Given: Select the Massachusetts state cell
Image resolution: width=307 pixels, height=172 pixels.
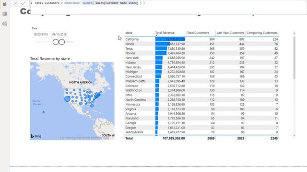Looking at the screenshot, I should (x=135, y=81).
